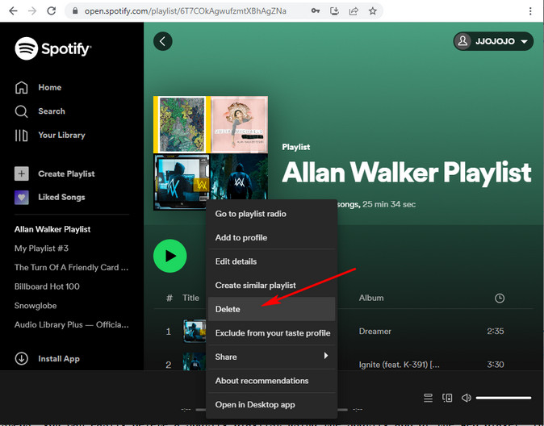
Task: Click the playlist cover art collage
Action: click(211, 153)
